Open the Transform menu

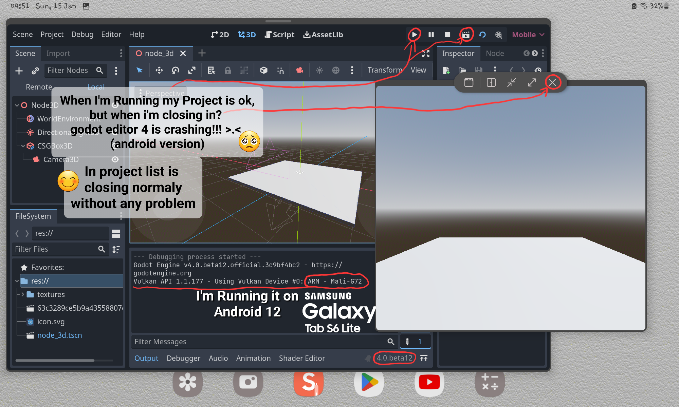[x=385, y=70]
